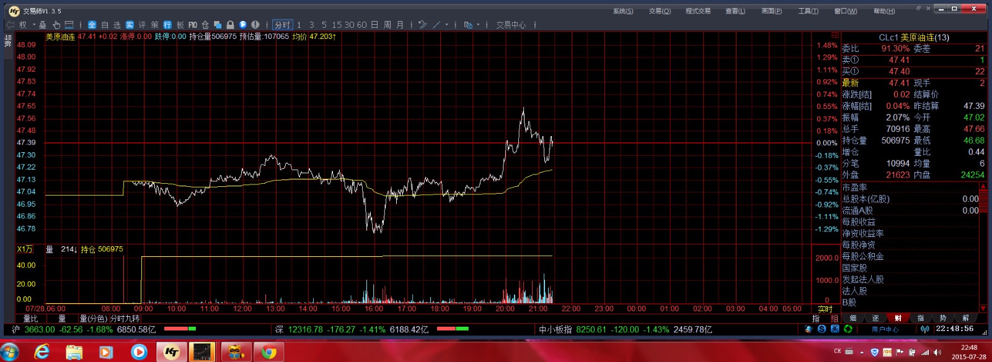
Task: Switch to the 细 detail tab
Action: click(x=853, y=318)
